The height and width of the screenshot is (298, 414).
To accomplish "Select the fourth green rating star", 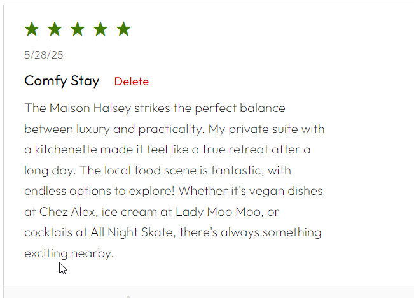I will (100, 29).
